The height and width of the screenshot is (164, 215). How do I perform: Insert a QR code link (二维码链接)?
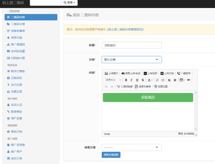click(125, 86)
